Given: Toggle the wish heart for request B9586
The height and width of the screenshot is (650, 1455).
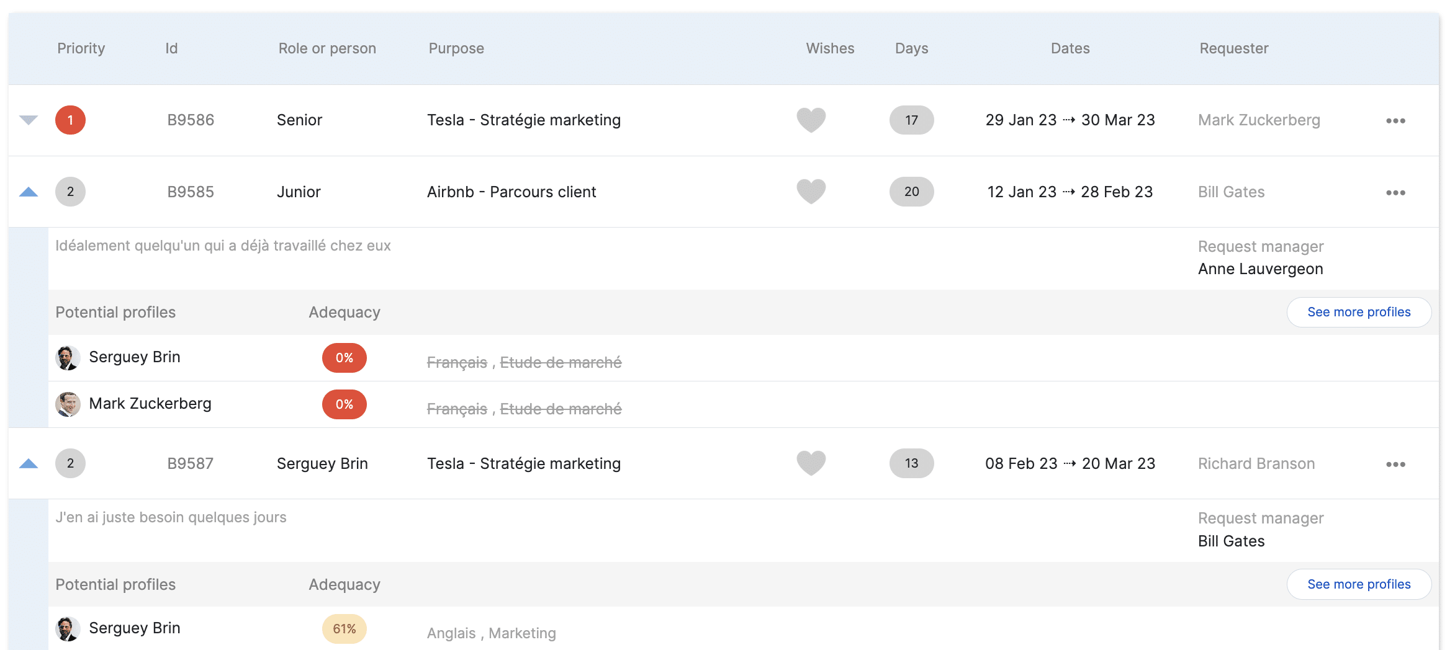Looking at the screenshot, I should click(811, 120).
